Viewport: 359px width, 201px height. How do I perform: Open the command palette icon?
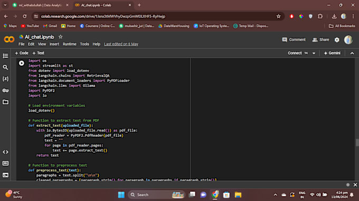tap(5, 163)
